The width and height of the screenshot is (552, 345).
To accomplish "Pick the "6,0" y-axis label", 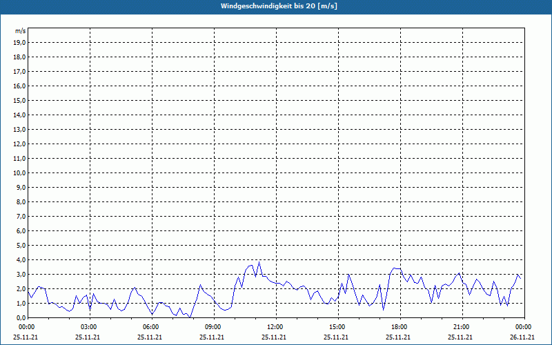I will [21, 231].
